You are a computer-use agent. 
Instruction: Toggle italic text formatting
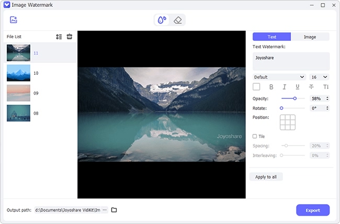[284, 87]
